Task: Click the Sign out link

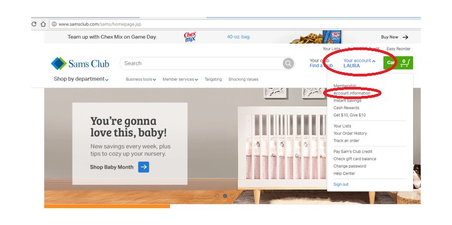Action: pos(341,184)
